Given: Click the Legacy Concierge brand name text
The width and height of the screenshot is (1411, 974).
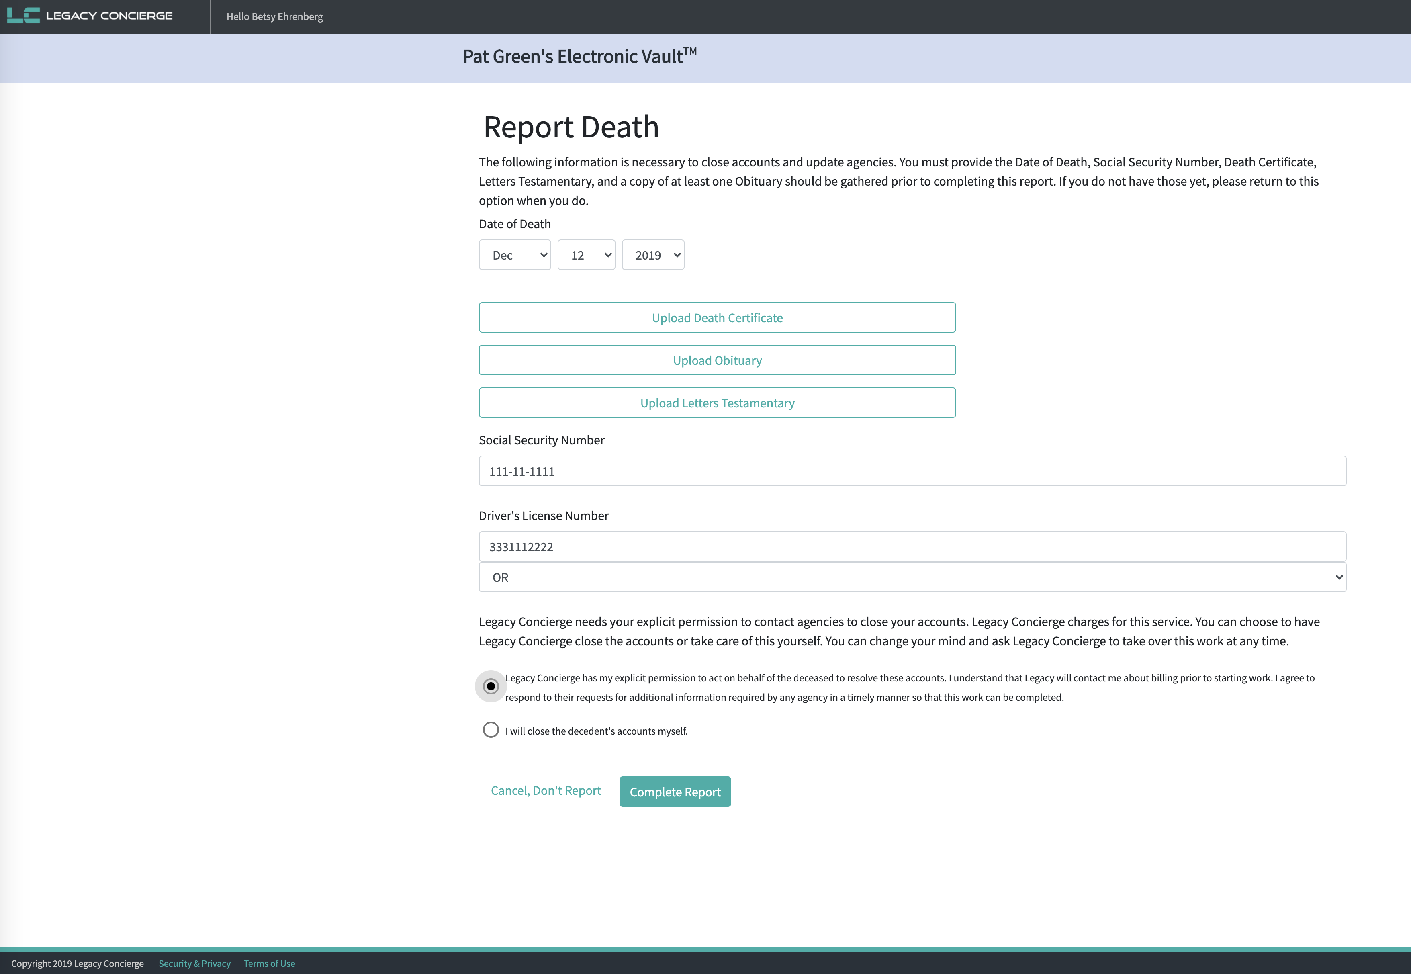Looking at the screenshot, I should 109,16.
